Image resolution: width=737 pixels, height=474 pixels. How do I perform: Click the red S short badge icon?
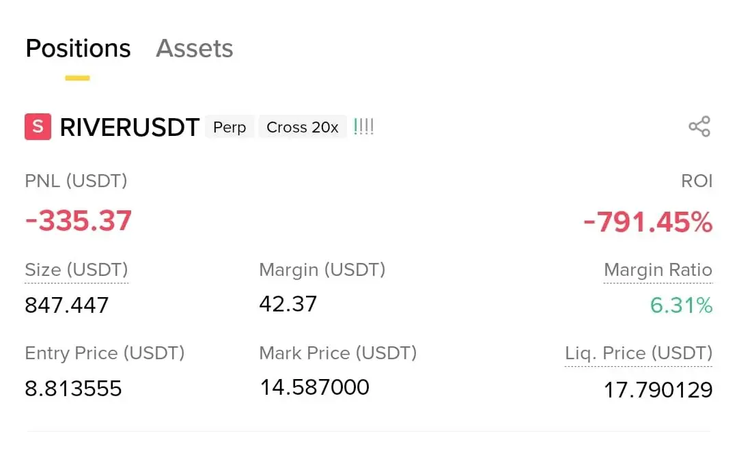[x=38, y=127]
